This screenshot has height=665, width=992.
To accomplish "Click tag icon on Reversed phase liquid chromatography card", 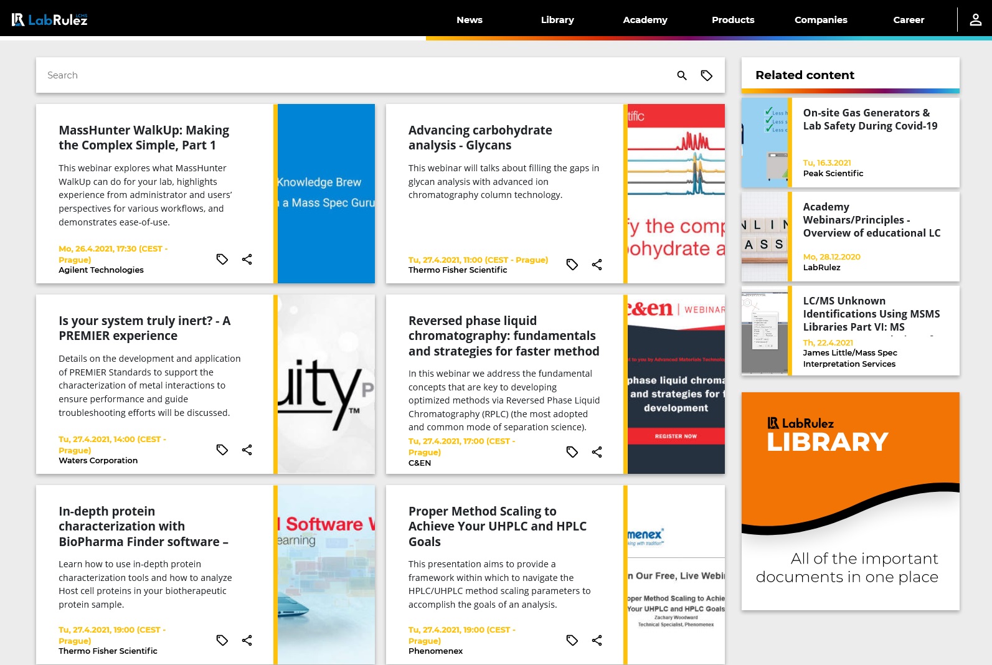I will tap(572, 452).
